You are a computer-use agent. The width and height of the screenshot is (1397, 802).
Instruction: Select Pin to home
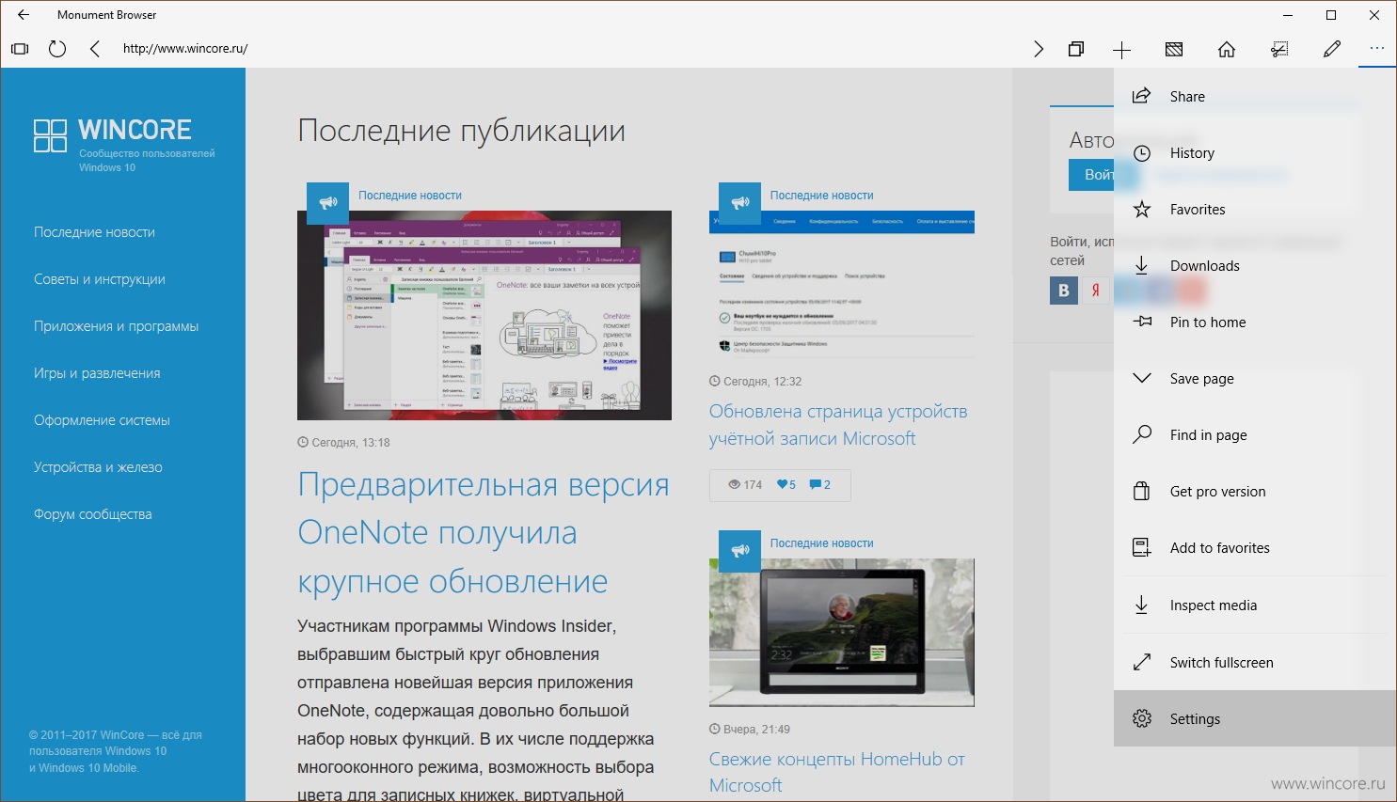[1255, 322]
